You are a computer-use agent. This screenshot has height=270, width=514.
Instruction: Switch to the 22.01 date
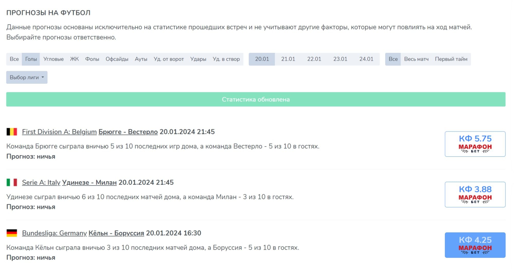click(x=314, y=59)
